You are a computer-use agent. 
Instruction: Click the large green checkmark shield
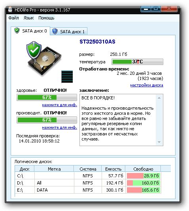click(34, 50)
